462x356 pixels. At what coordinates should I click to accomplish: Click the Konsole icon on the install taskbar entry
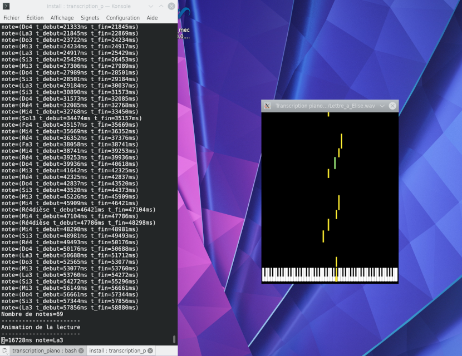89,351
